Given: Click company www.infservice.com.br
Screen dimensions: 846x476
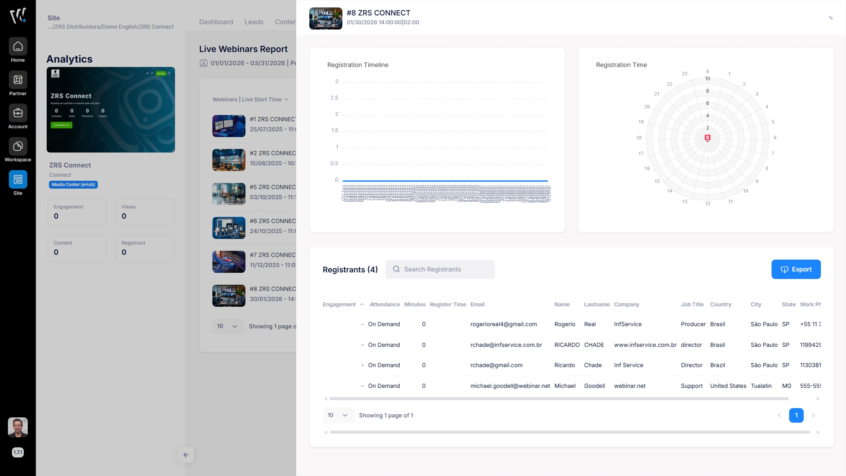Looking at the screenshot, I should click(x=645, y=345).
